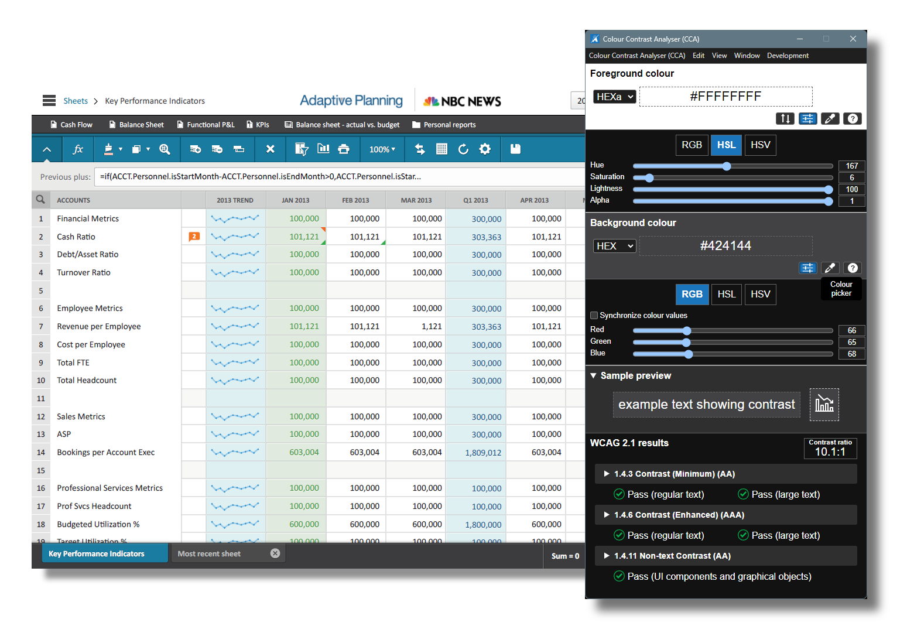Screen dimensions: 907x643
Task: Switch to the Balance Sheet tab
Action: [136, 125]
